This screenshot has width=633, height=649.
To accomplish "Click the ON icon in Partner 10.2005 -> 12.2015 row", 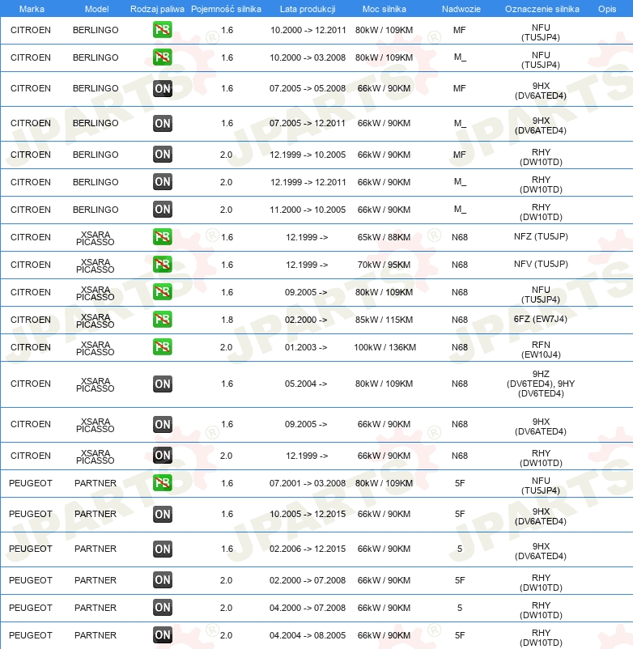I will (x=162, y=514).
